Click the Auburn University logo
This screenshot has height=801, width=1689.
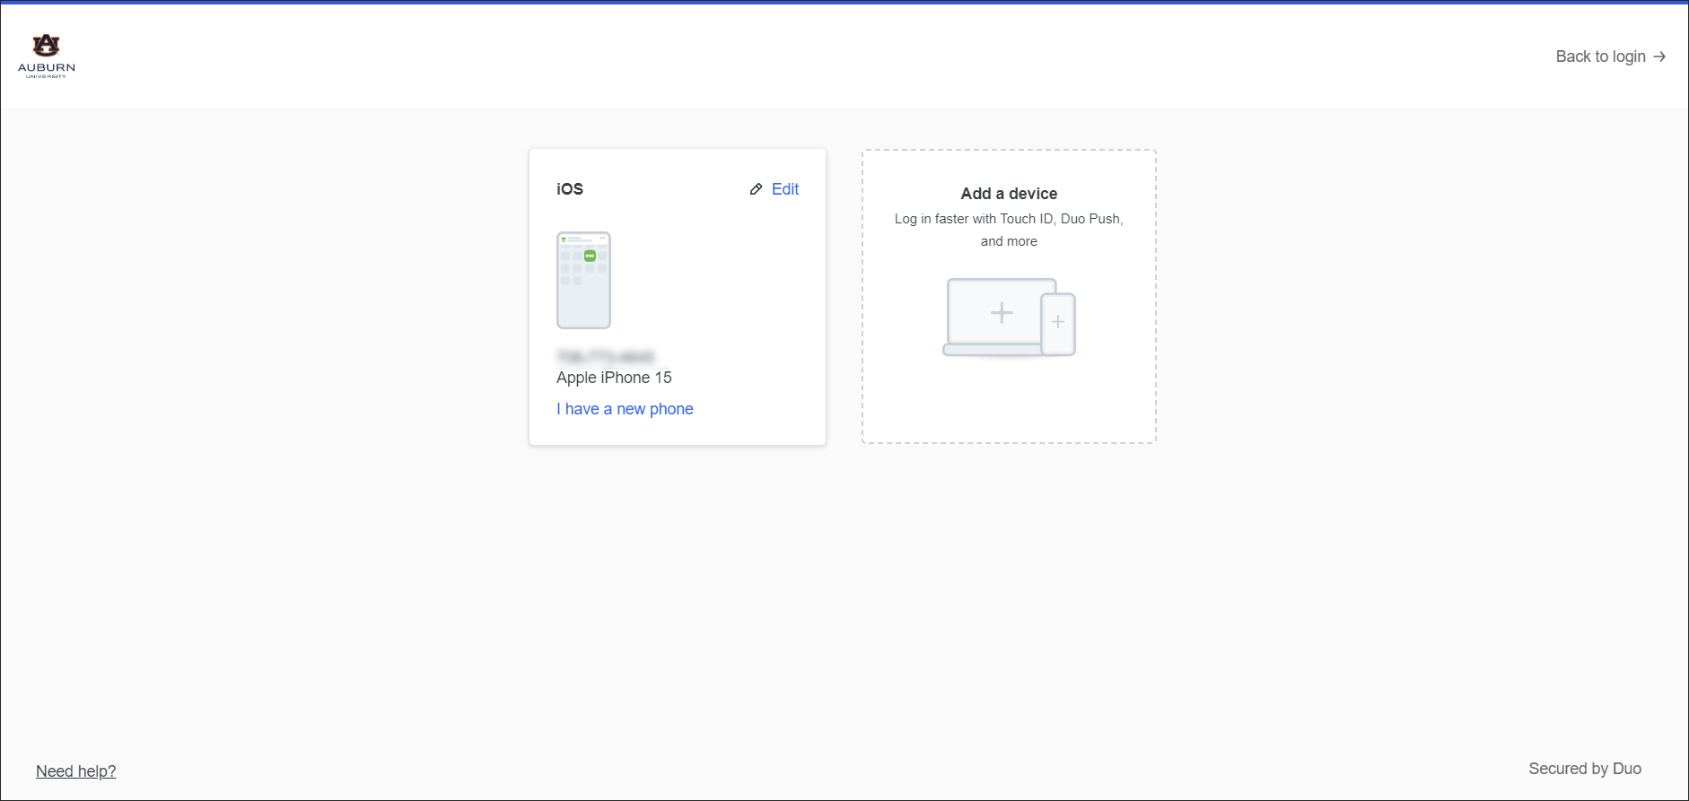(47, 57)
